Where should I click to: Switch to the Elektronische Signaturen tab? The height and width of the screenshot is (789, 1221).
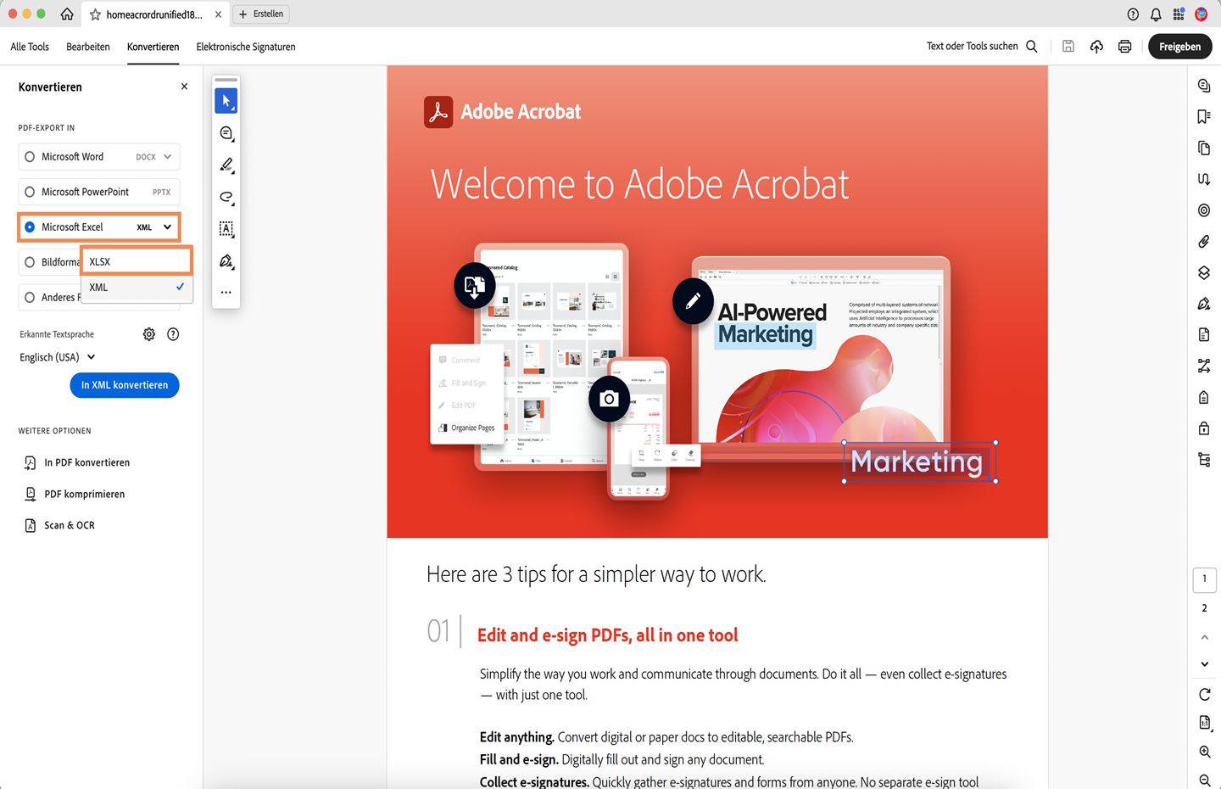246,47
